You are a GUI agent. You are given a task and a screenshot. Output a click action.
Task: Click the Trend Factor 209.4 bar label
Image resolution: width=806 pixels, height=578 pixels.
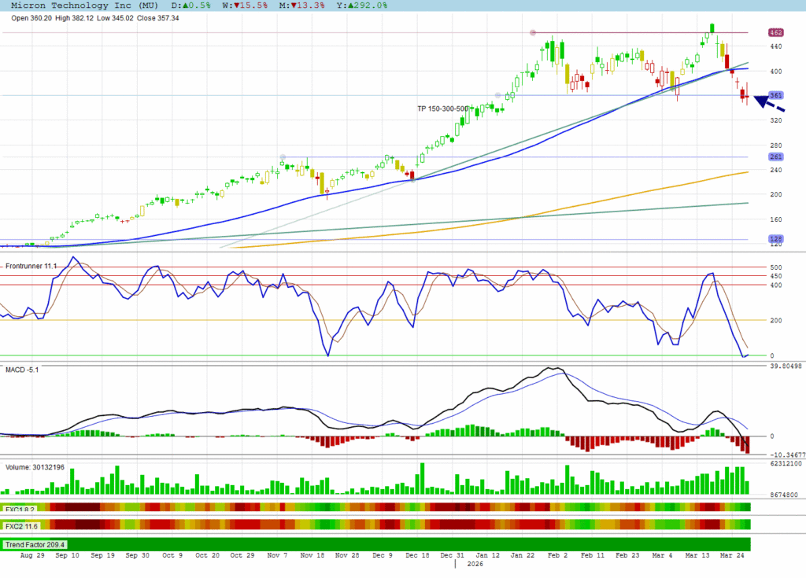point(36,544)
